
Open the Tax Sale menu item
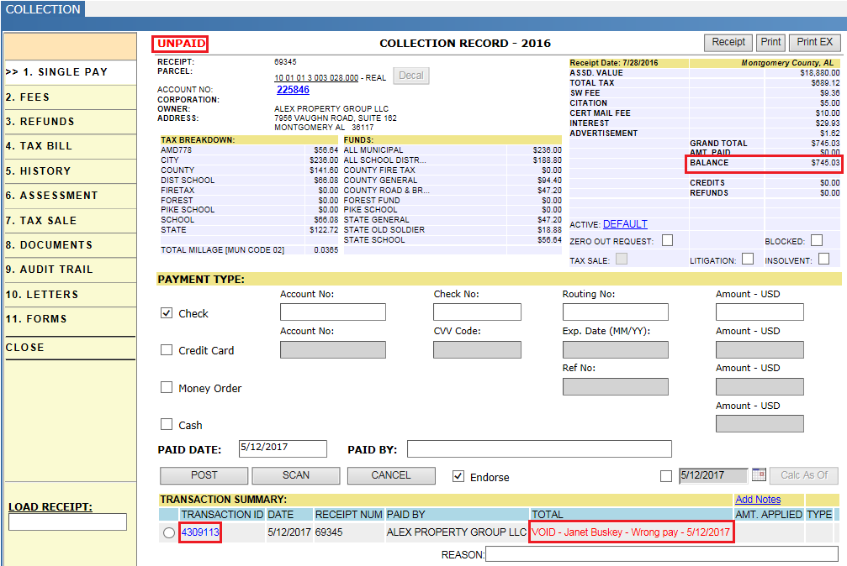tap(70, 221)
